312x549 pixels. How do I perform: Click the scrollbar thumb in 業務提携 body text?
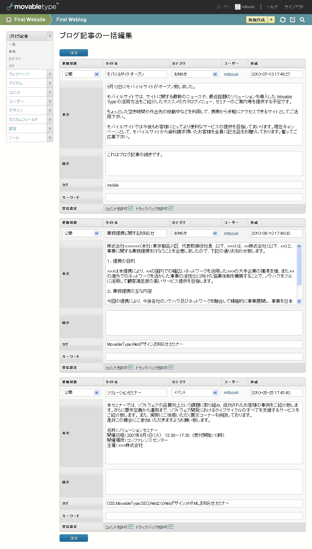[299, 267]
